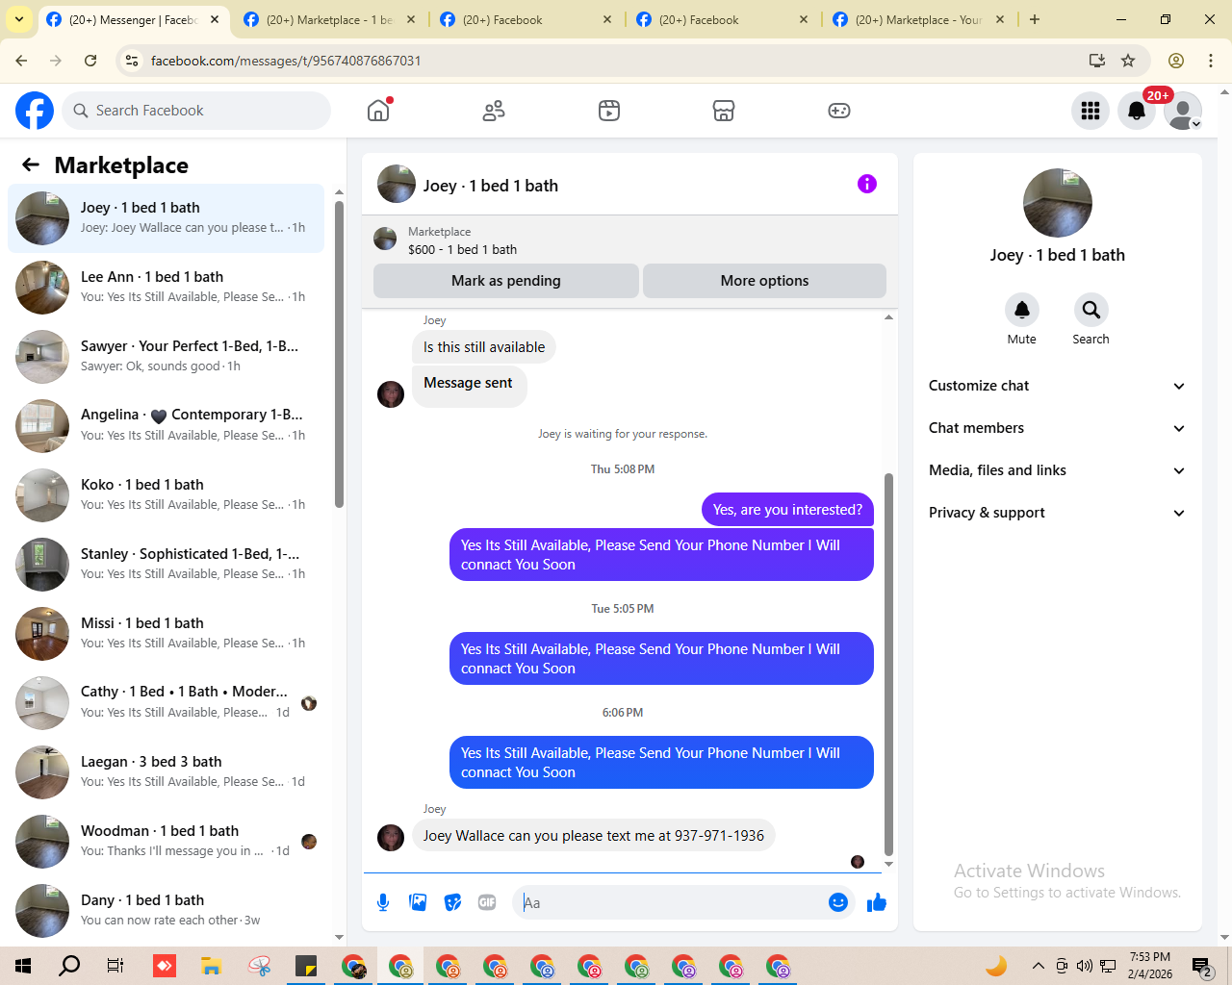This screenshot has width=1232, height=985.
Task: Open the Facebook logo home link
Action: [35, 111]
